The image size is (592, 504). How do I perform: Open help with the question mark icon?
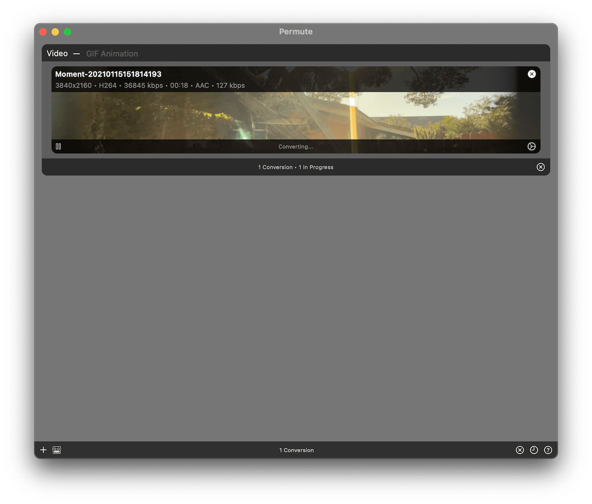[548, 450]
